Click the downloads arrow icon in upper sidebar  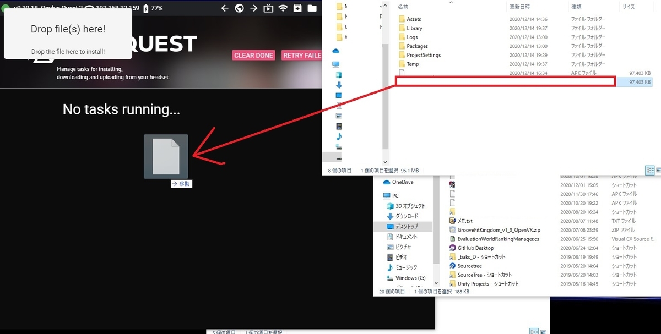point(339,85)
